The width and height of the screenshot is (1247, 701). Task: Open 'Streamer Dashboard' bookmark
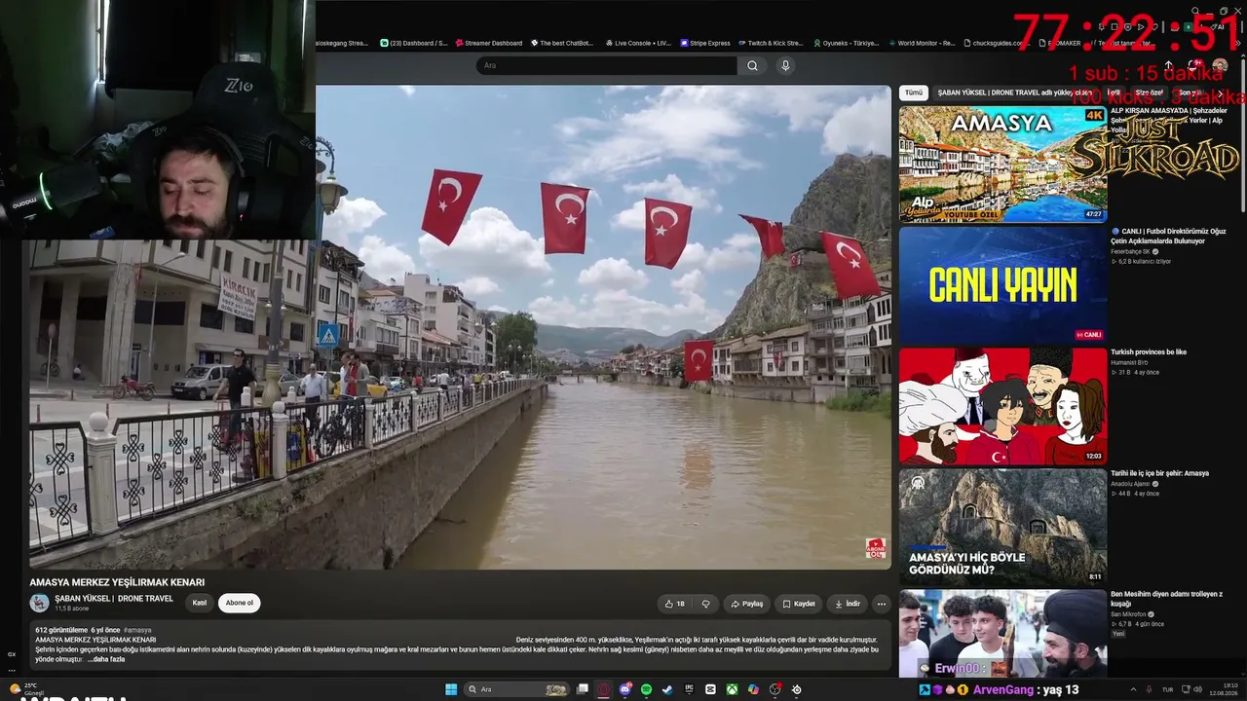pyautogui.click(x=488, y=43)
